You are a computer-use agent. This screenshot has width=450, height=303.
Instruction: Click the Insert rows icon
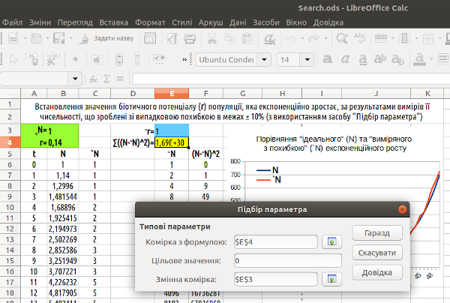pyautogui.click(x=381, y=38)
